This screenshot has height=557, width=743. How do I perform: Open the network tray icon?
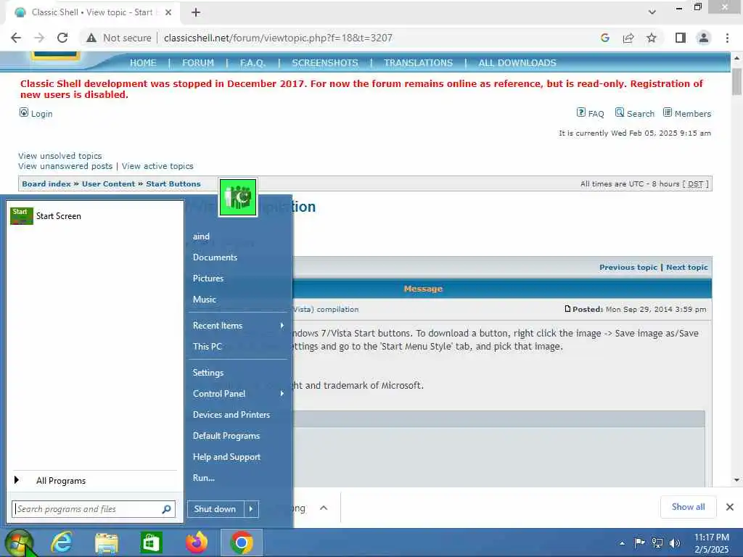[x=657, y=542]
